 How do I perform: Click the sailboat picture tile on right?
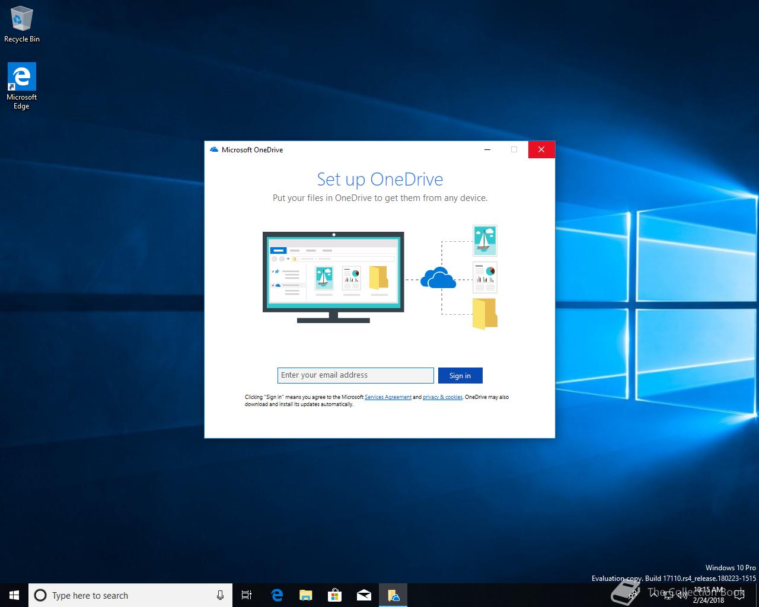(x=485, y=240)
